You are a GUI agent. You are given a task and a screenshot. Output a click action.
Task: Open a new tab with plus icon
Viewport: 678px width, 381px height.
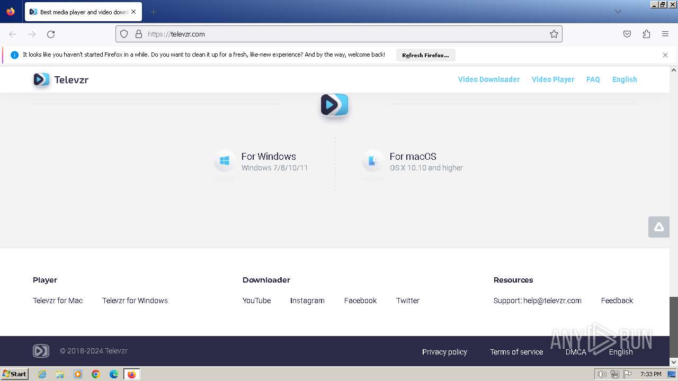click(x=153, y=12)
